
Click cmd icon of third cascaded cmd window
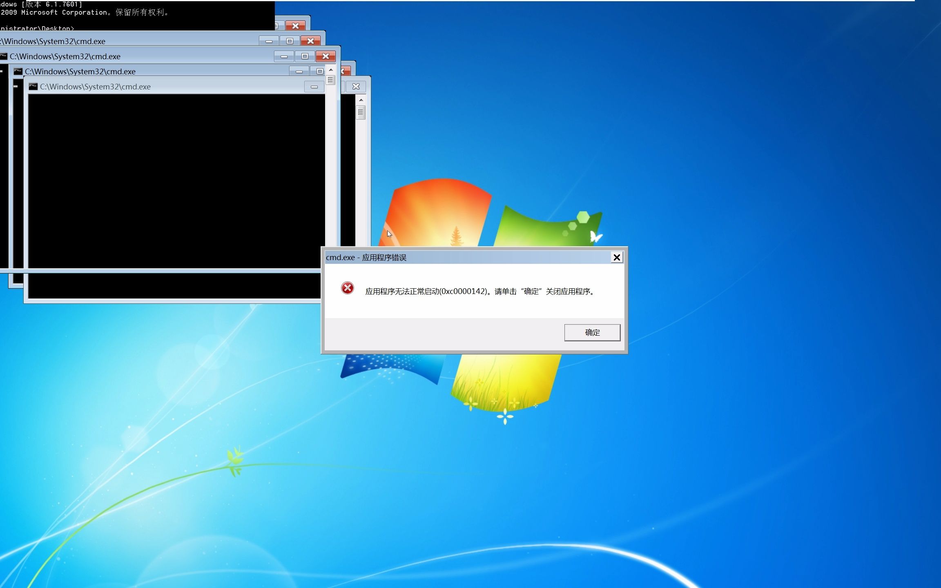(4, 56)
